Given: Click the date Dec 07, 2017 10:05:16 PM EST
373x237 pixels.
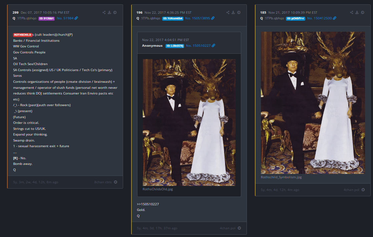Looking at the screenshot, I should click(45, 12).
